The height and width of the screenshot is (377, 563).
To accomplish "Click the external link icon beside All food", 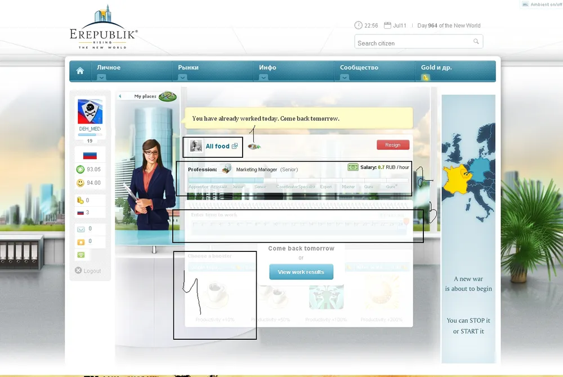I will 234,146.
